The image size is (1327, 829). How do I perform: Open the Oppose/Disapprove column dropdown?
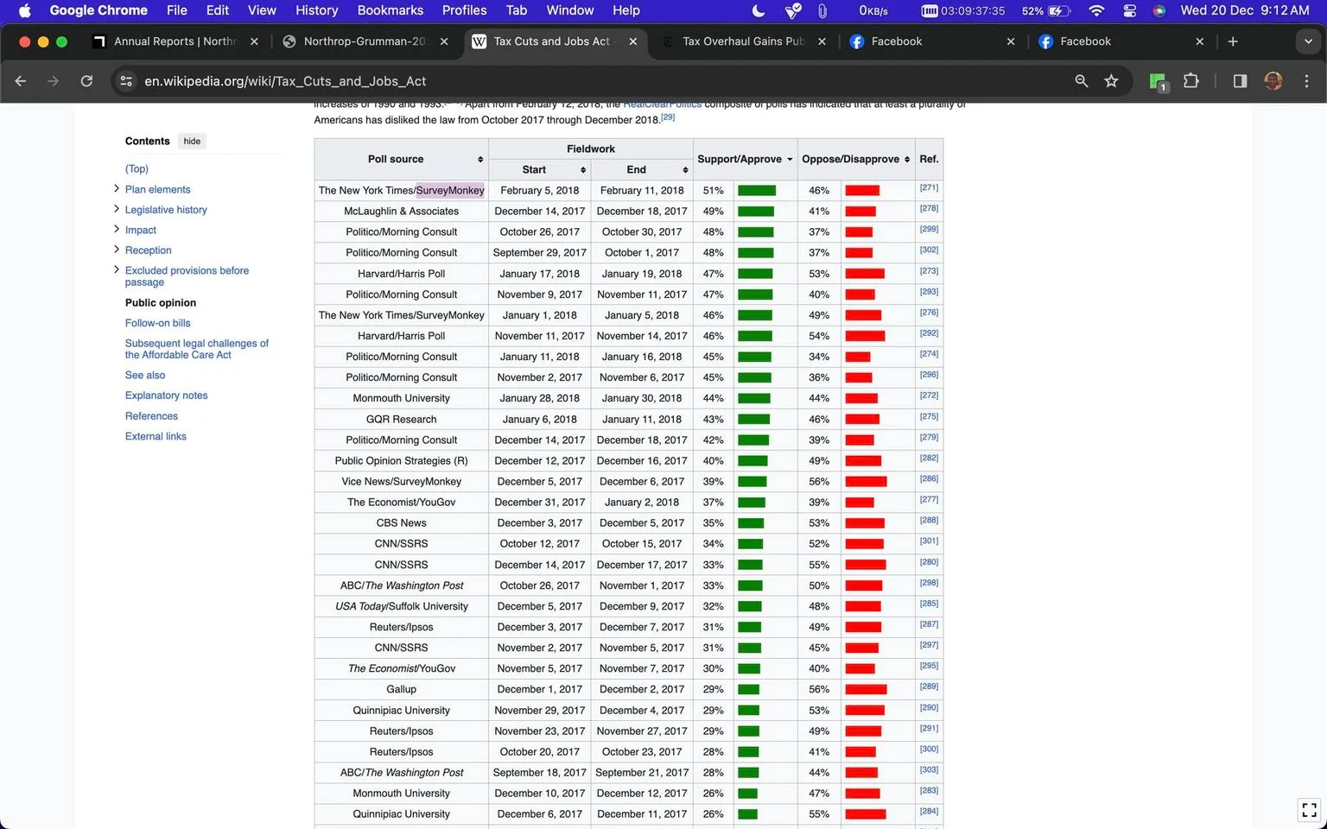(906, 159)
